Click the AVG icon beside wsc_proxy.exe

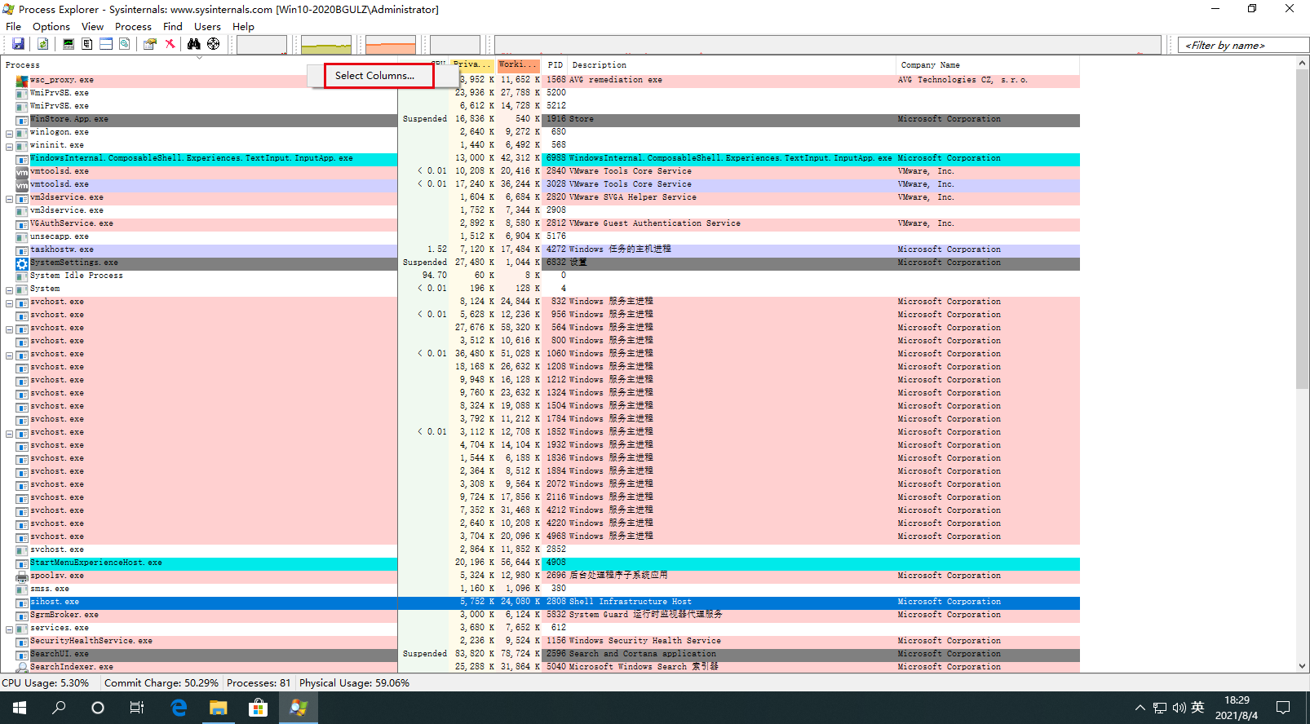[22, 80]
